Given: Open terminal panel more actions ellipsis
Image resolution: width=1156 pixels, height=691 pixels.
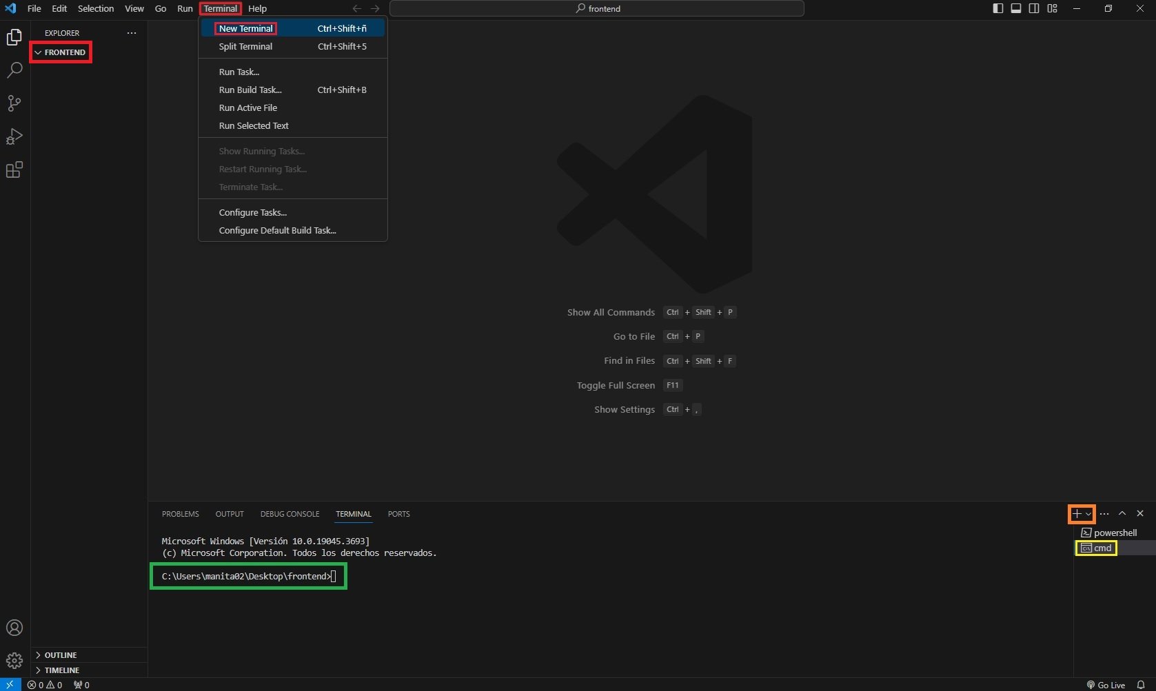Looking at the screenshot, I should [1104, 514].
